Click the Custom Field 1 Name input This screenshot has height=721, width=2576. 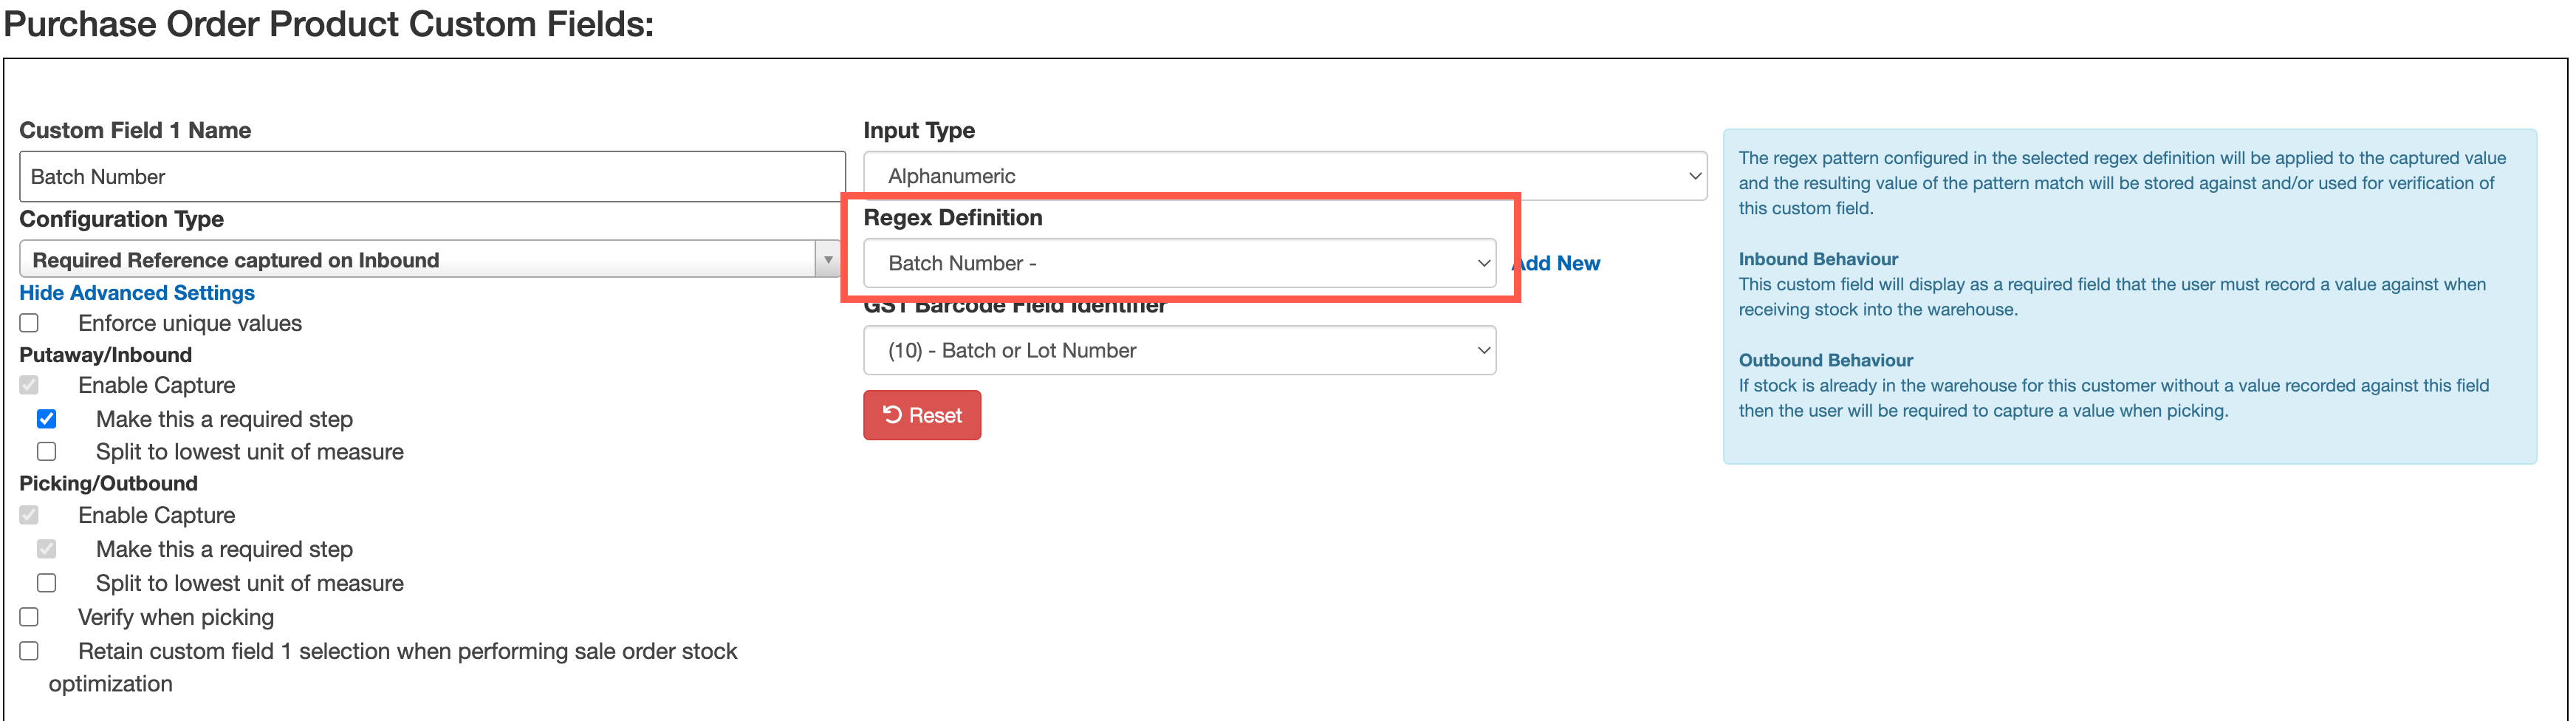click(x=432, y=177)
